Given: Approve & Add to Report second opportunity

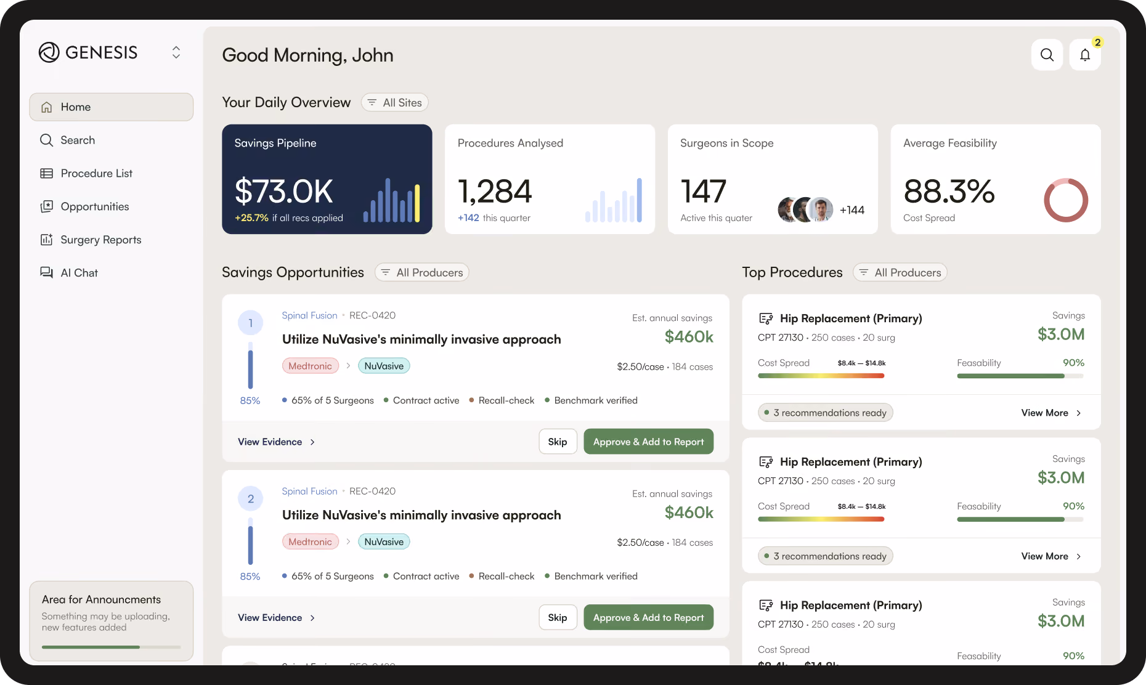Looking at the screenshot, I should point(648,617).
